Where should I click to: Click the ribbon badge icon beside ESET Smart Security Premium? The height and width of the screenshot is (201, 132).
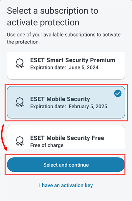pyautogui.click(x=20, y=63)
